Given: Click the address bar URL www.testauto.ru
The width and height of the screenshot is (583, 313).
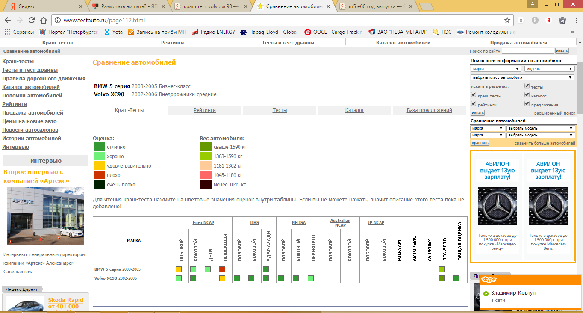Looking at the screenshot, I should point(104,20).
